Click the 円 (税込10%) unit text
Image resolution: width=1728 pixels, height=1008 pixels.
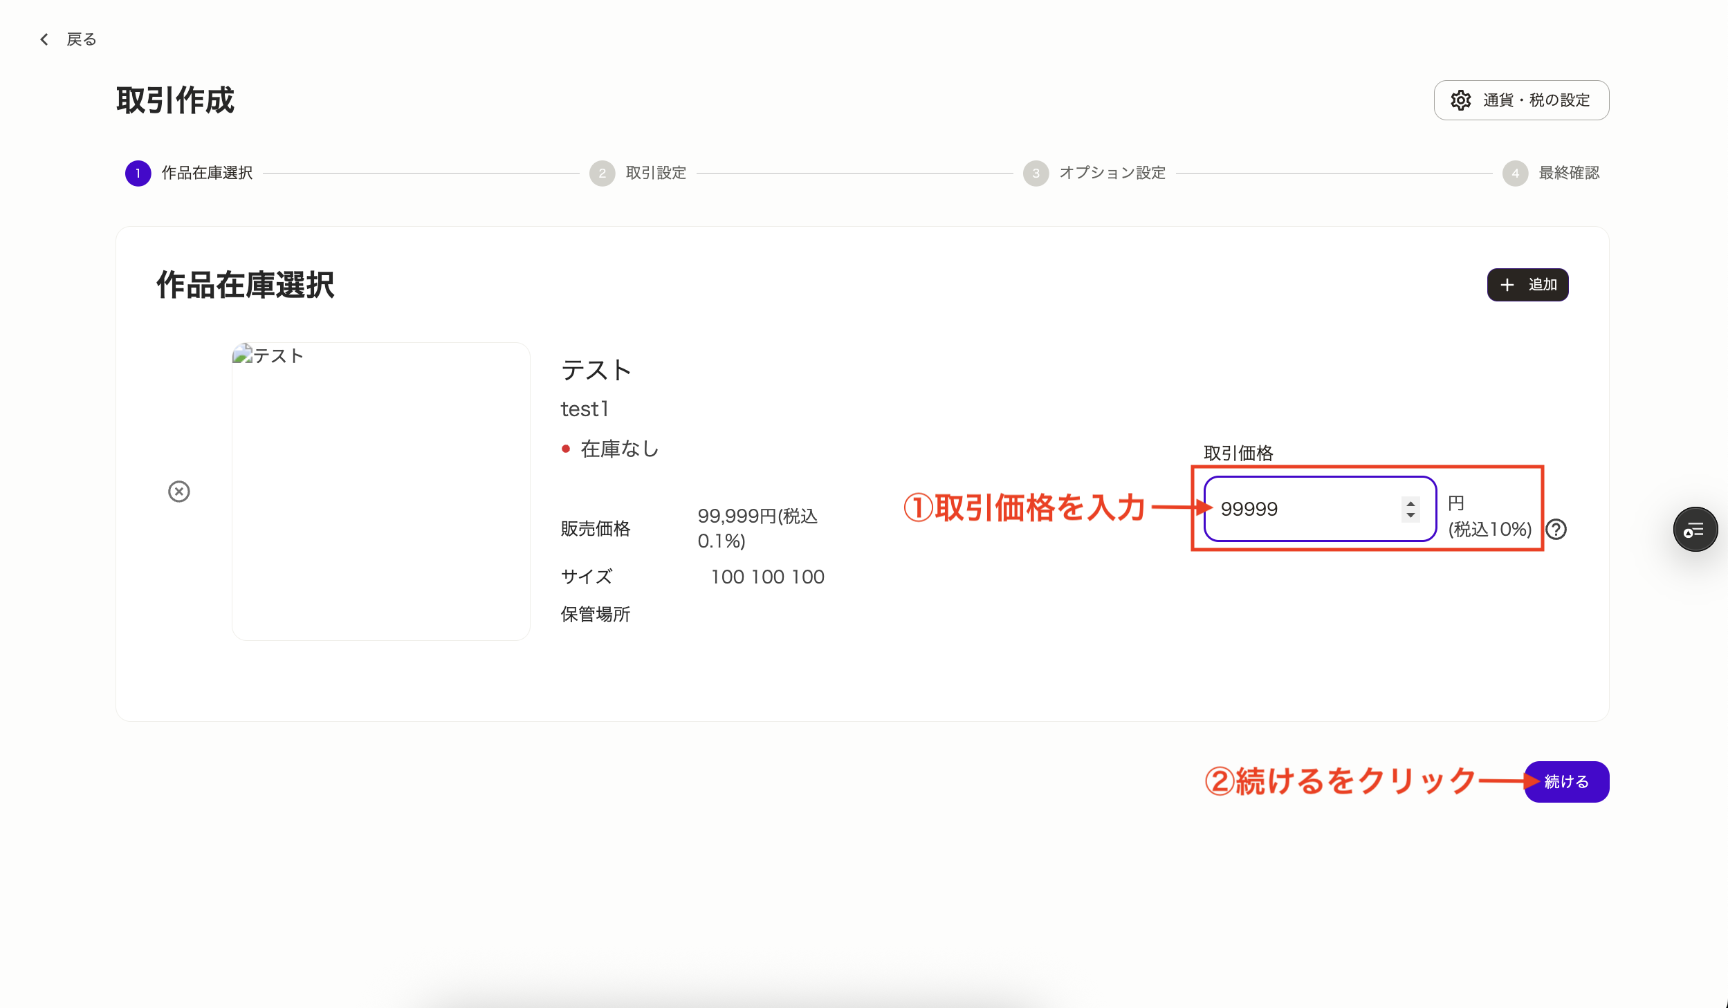tap(1490, 516)
